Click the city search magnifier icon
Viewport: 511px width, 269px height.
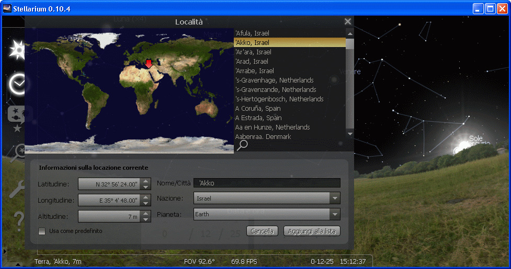[x=242, y=145]
